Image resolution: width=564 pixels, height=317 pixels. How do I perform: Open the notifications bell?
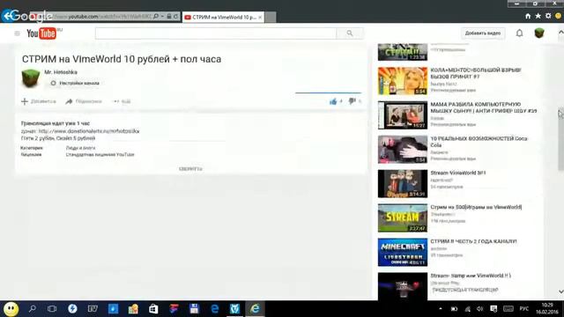click(519, 33)
